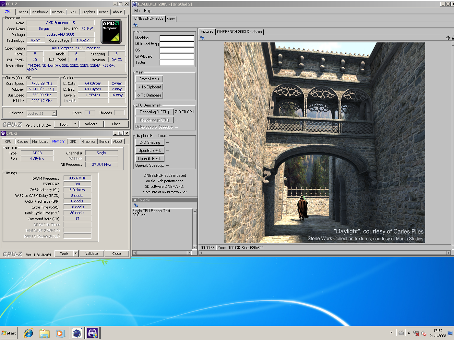
Task: Click the four-arrow move icon above the render
Action: (448, 38)
